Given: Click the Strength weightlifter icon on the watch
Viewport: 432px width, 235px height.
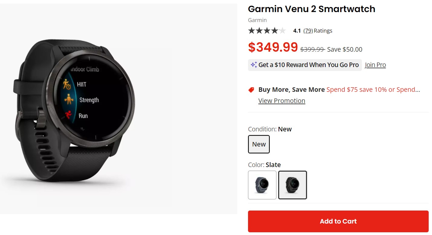Looking at the screenshot, I should click(69, 99).
